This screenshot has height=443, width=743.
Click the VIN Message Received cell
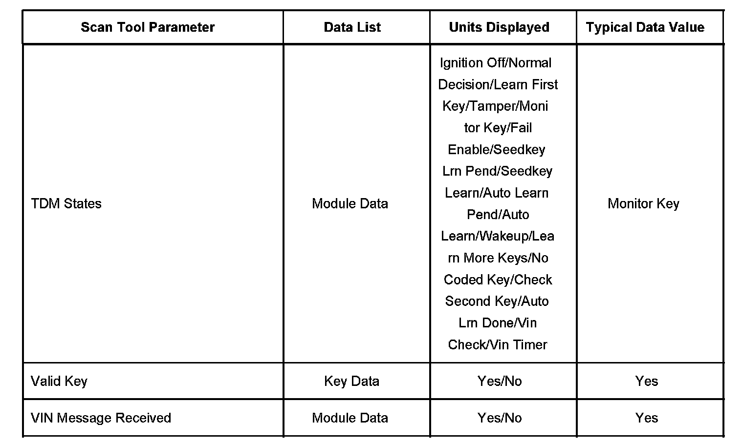tap(101, 418)
